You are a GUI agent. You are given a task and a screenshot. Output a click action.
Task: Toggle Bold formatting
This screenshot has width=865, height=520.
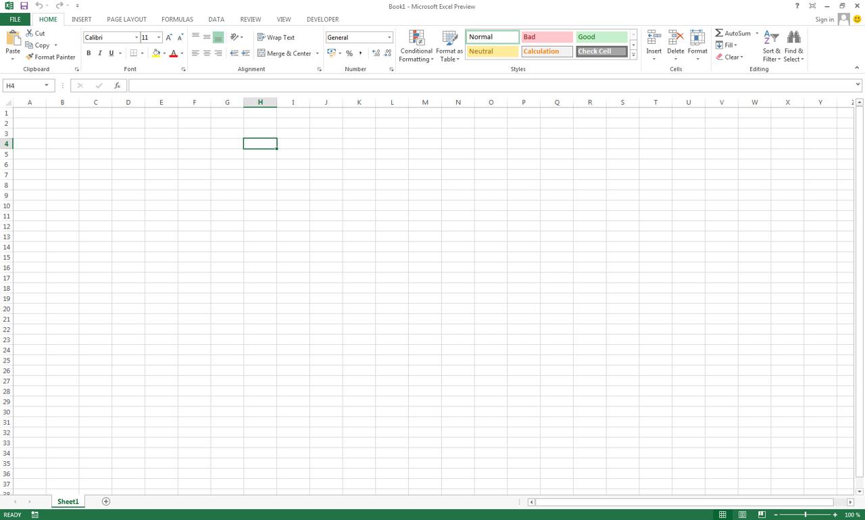click(x=89, y=53)
